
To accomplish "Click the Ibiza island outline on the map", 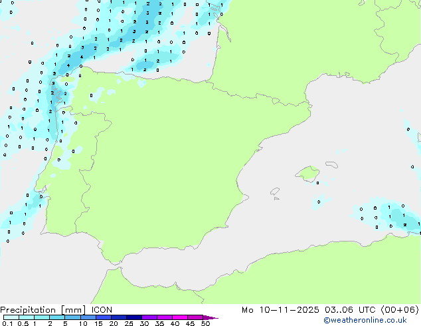I will tap(275, 192).
